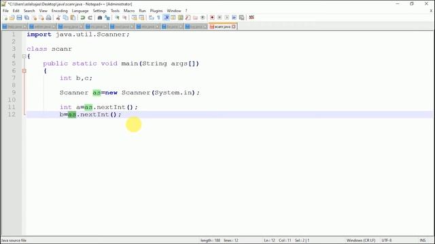Click the Synchronize Vertical Scrolling icon
This screenshot has width=435, height=244.
[x=134, y=18]
